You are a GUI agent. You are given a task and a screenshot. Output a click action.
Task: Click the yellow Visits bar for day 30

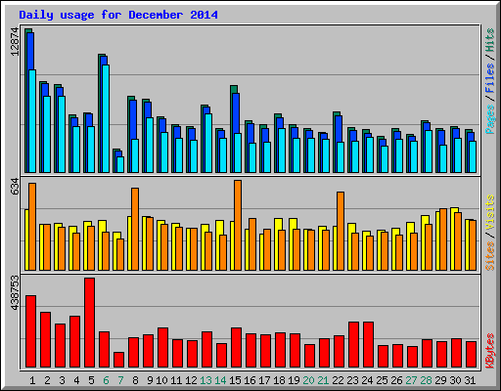point(453,239)
